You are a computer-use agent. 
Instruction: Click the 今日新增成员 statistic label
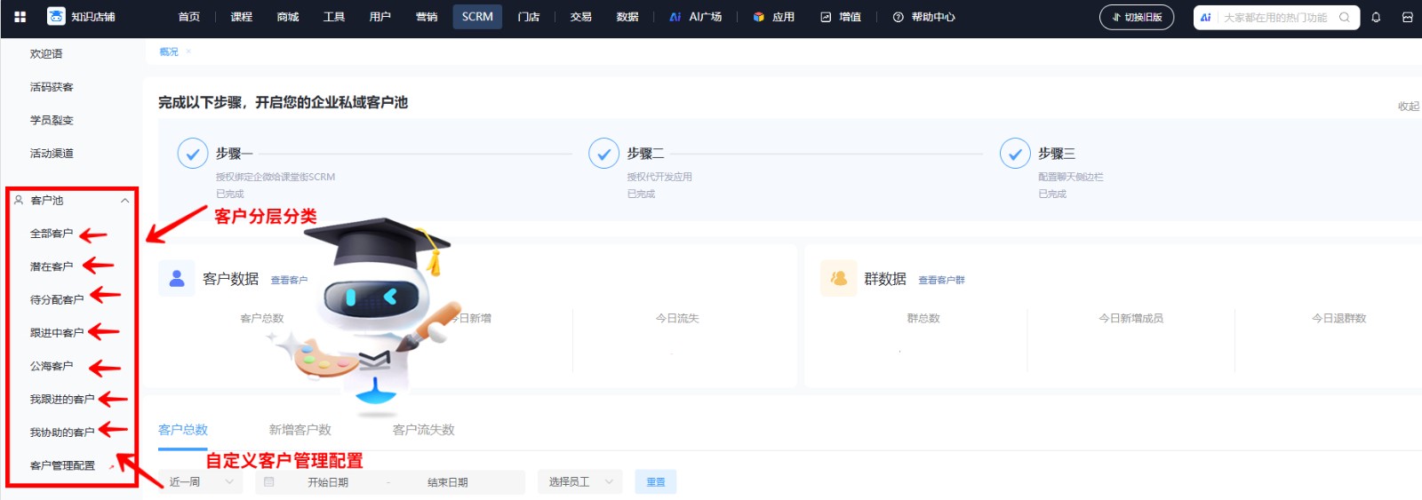tap(1130, 318)
